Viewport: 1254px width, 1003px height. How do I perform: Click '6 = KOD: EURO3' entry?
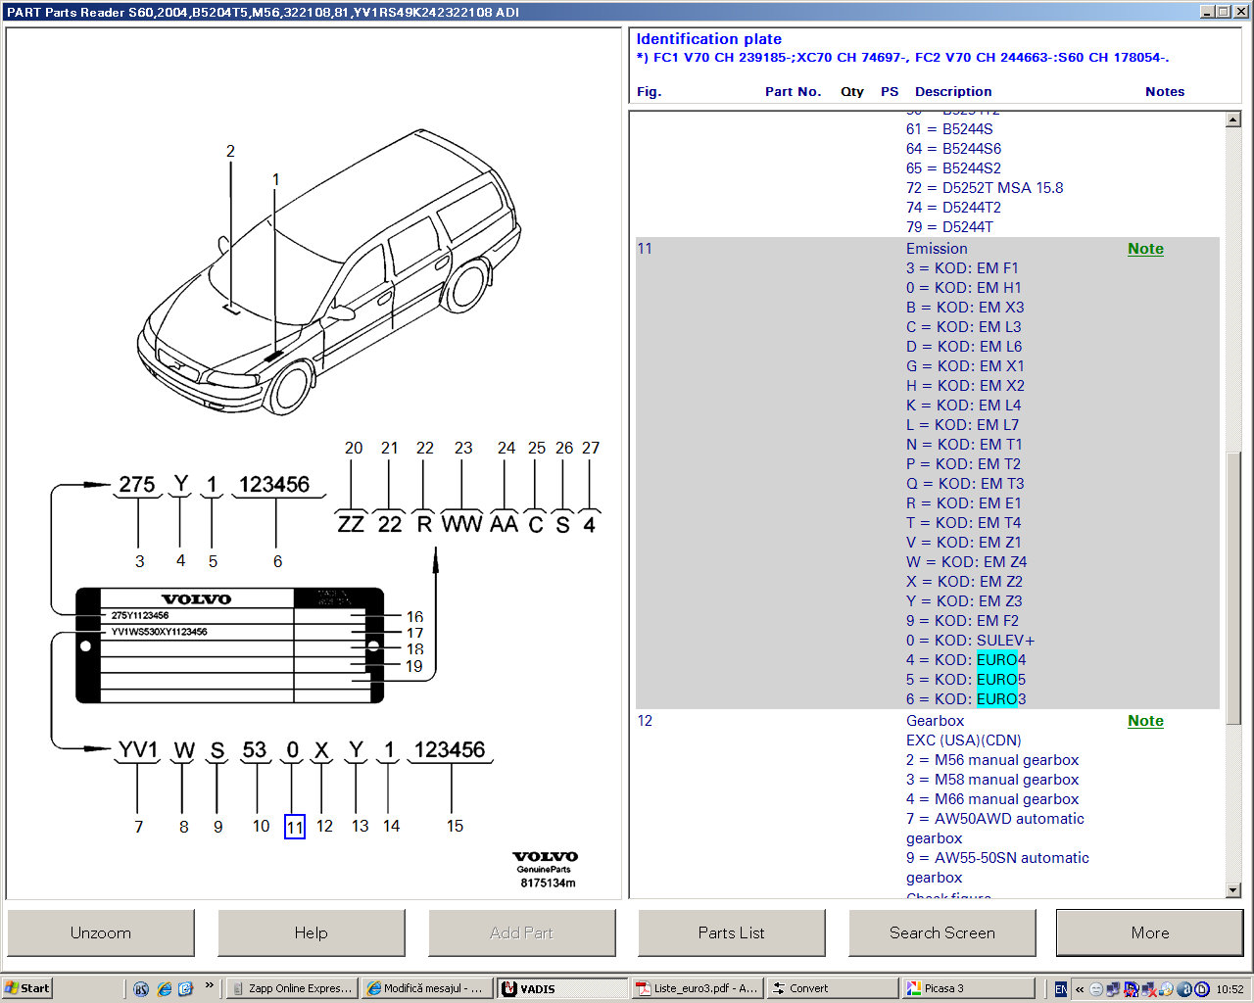tap(966, 699)
